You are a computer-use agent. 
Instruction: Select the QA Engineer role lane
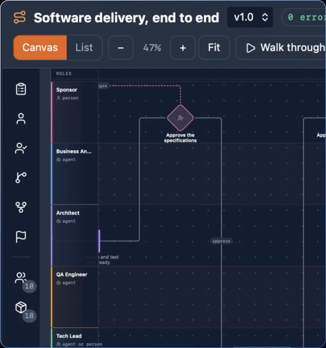coord(75,297)
